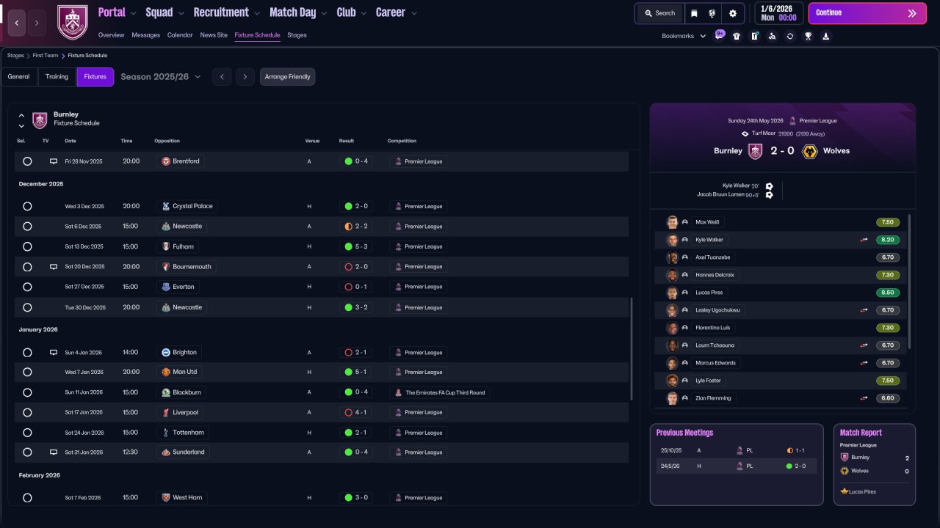The image size is (940, 528).
Task: Click Zian Flemming's substitution arrow icon
Action: pyautogui.click(x=864, y=398)
